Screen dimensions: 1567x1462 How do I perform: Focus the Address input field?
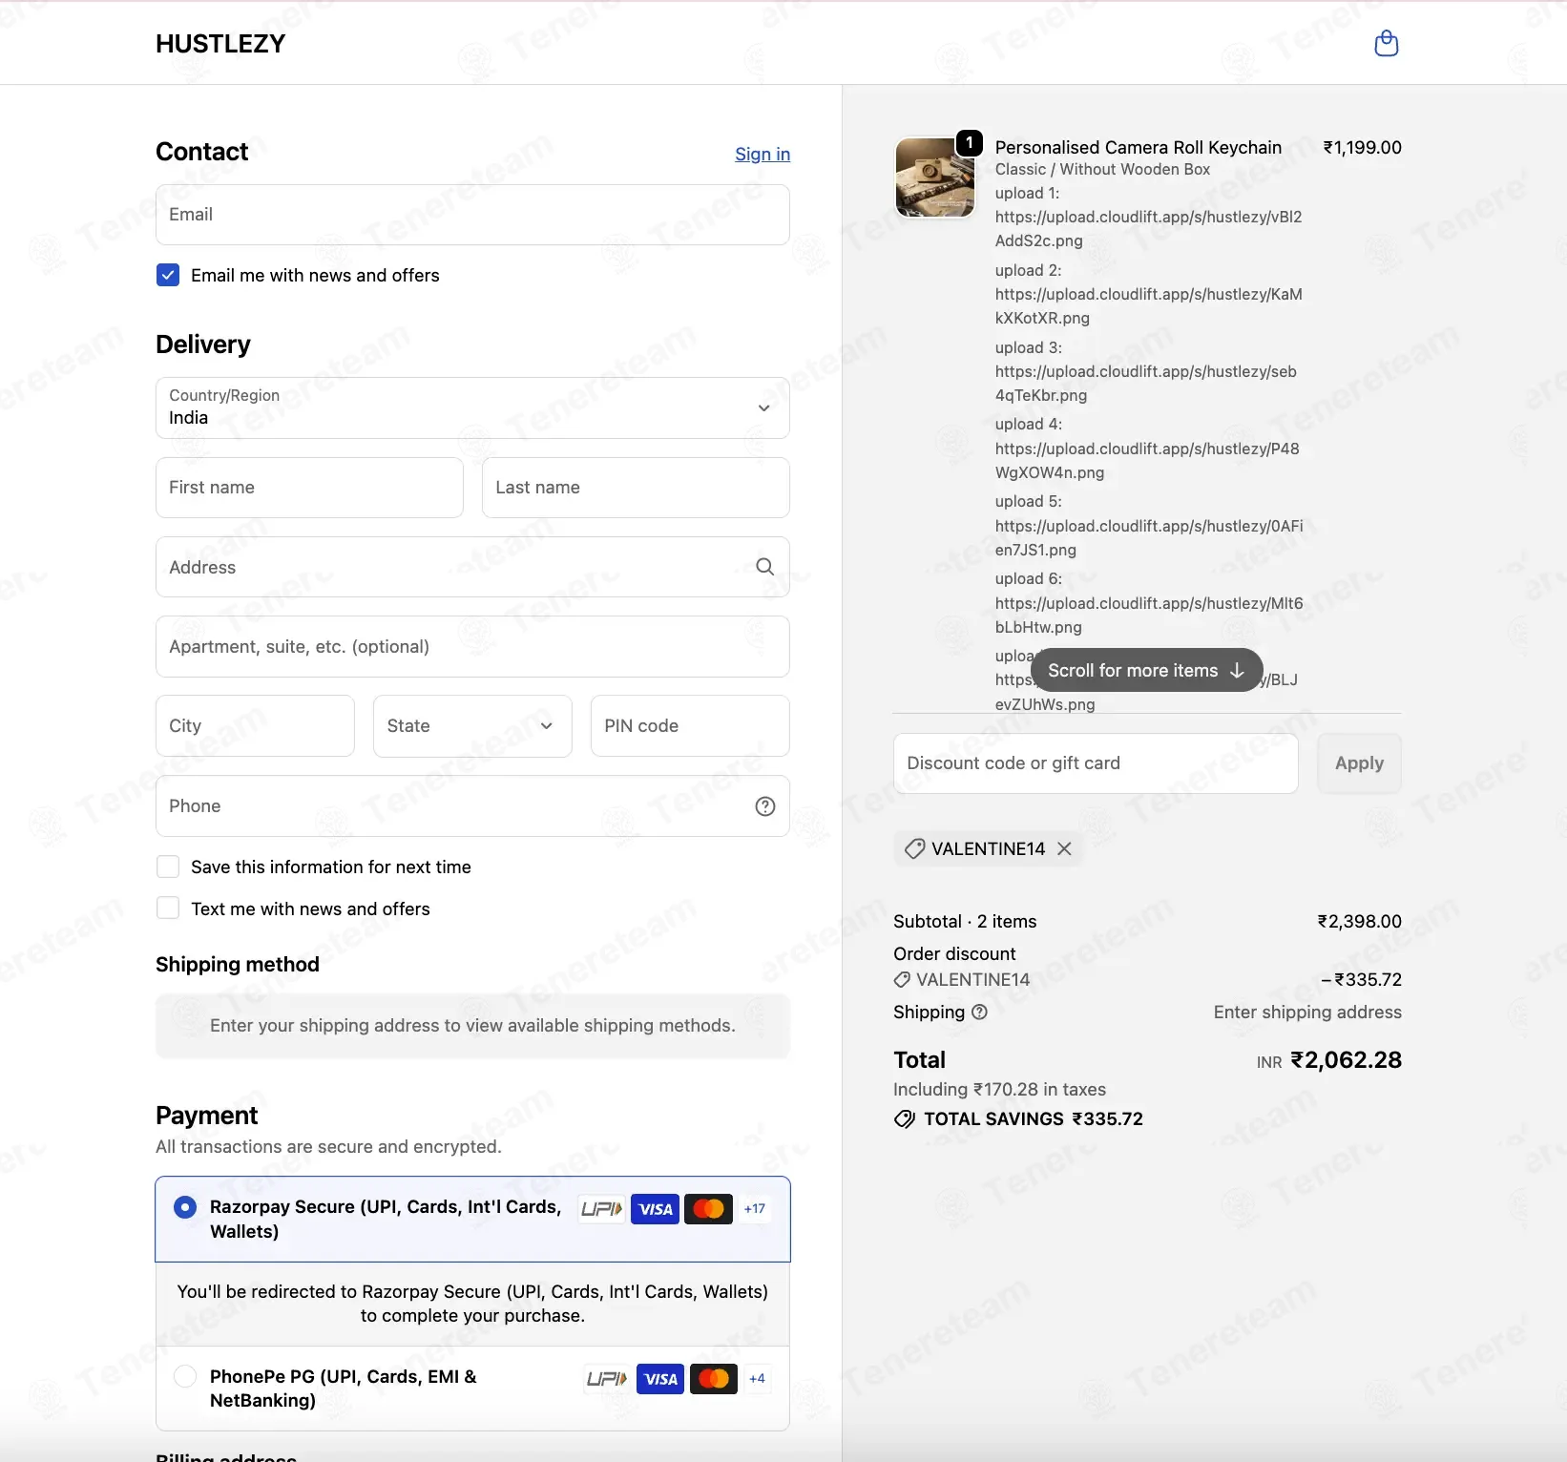pyautogui.click(x=472, y=567)
